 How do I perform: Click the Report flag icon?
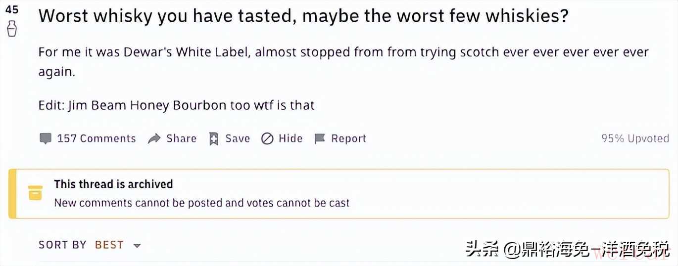click(x=320, y=138)
